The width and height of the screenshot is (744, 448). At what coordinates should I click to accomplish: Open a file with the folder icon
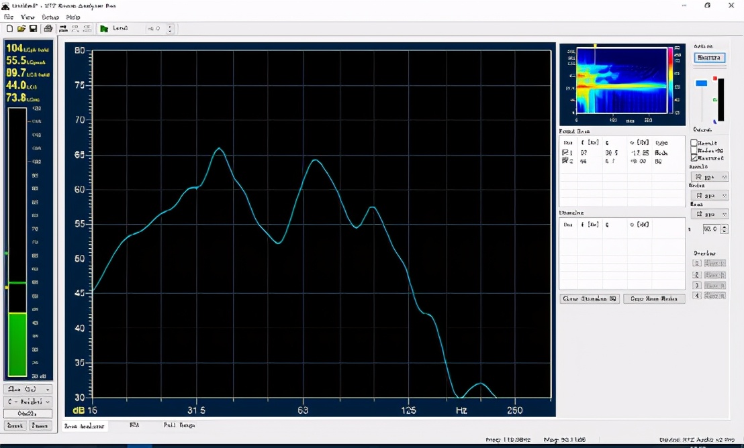(x=21, y=28)
